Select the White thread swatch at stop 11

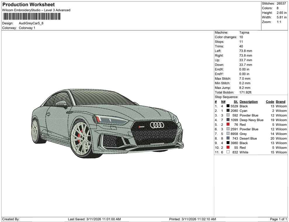228,152
